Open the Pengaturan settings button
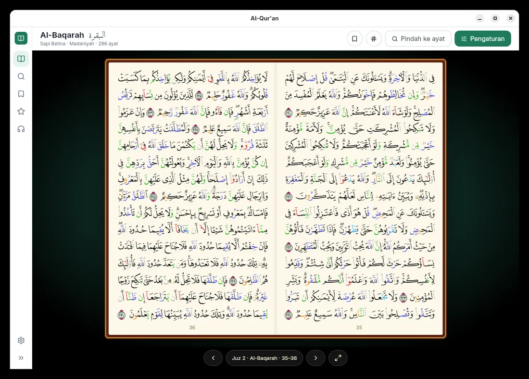The image size is (529, 379). (x=483, y=38)
